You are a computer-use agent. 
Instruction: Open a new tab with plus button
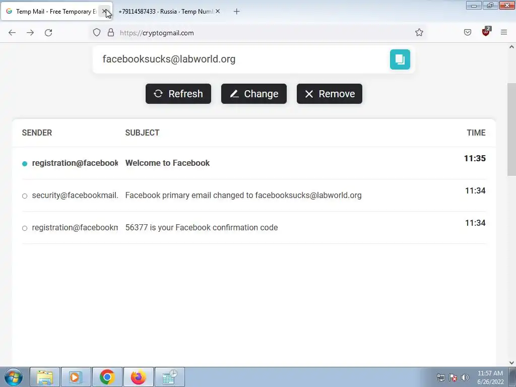[x=237, y=12]
